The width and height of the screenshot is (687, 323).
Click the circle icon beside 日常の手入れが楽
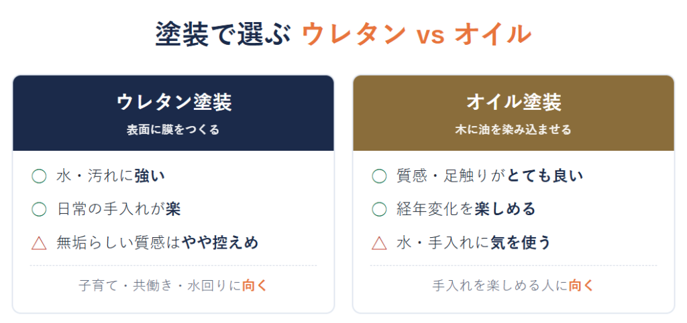[x=39, y=209]
